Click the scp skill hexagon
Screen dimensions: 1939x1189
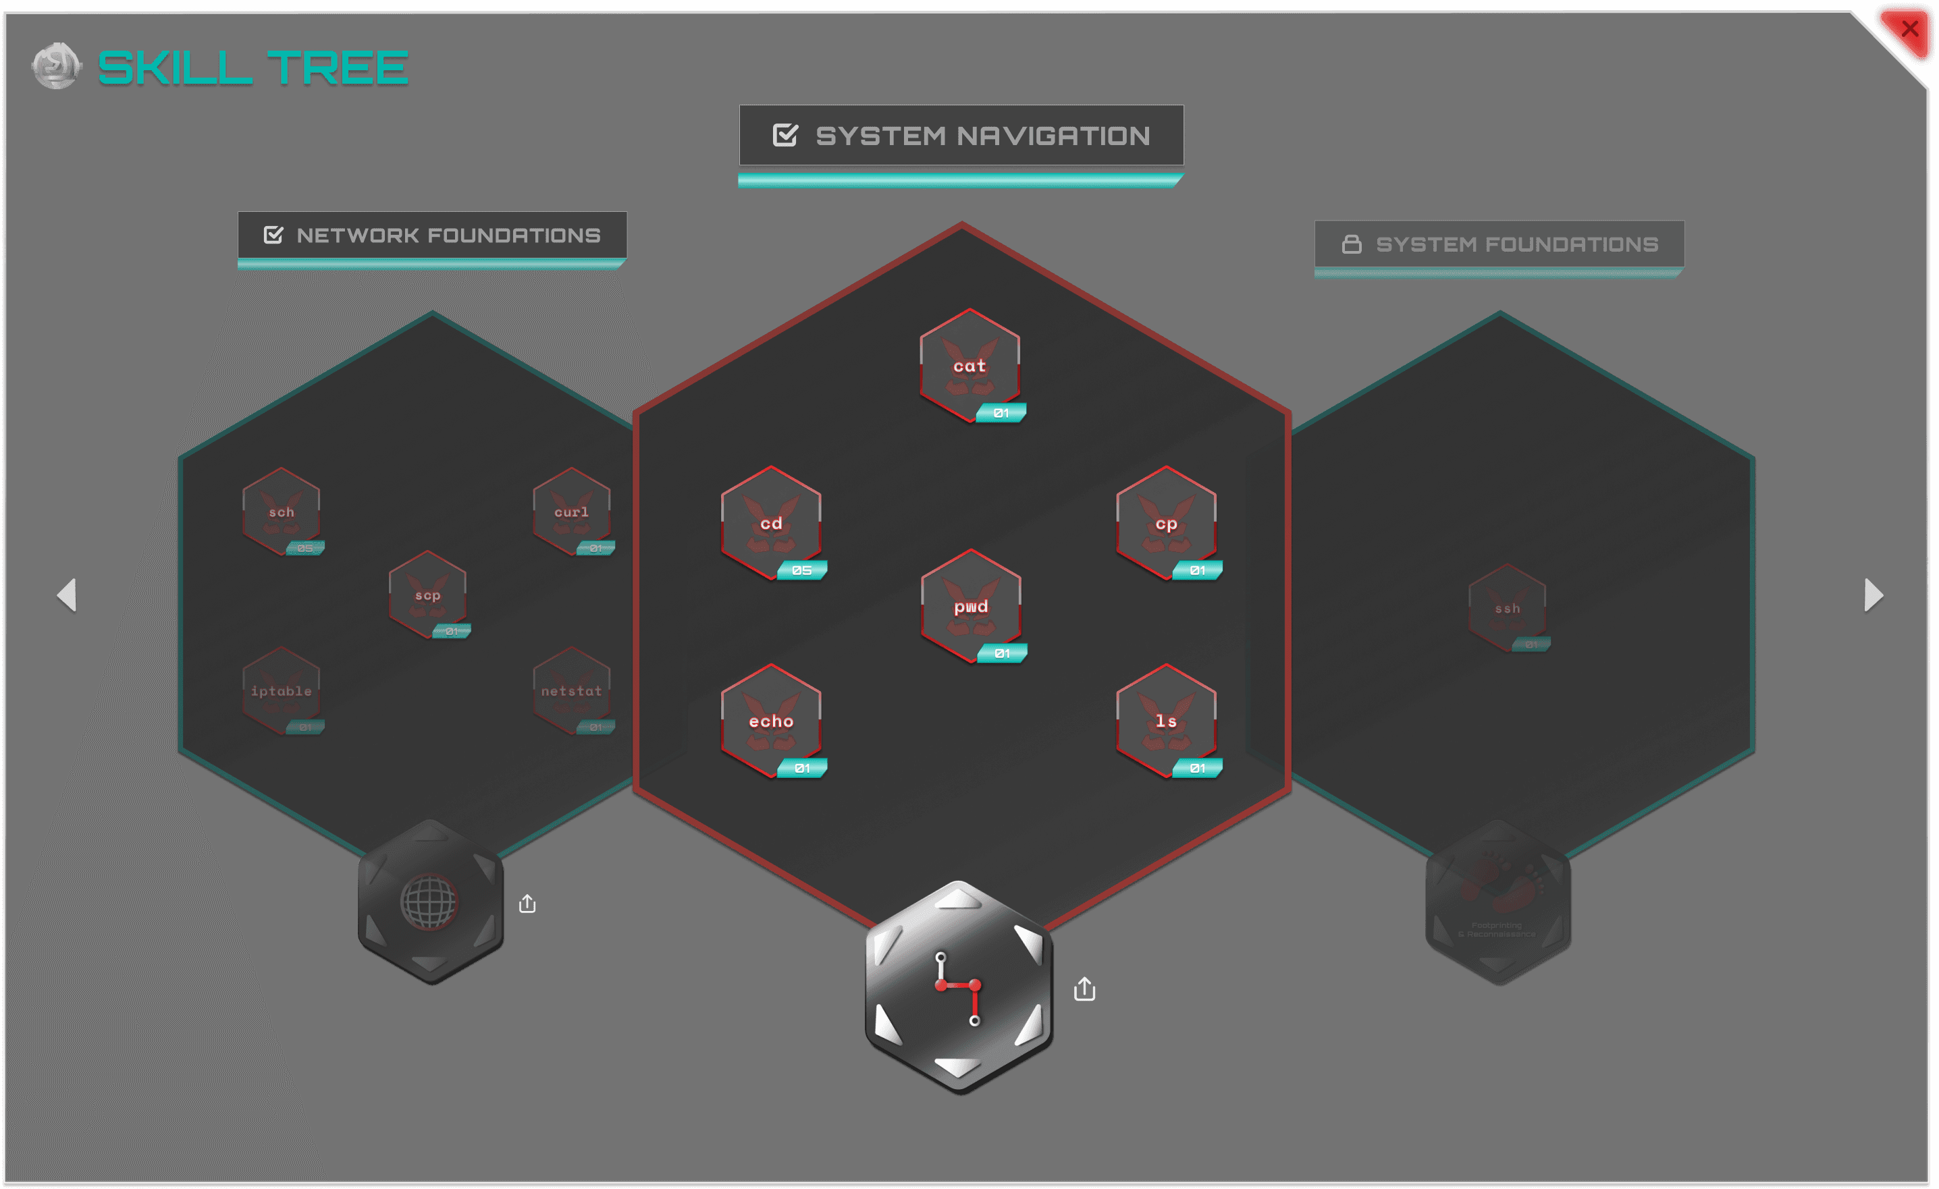pos(427,594)
